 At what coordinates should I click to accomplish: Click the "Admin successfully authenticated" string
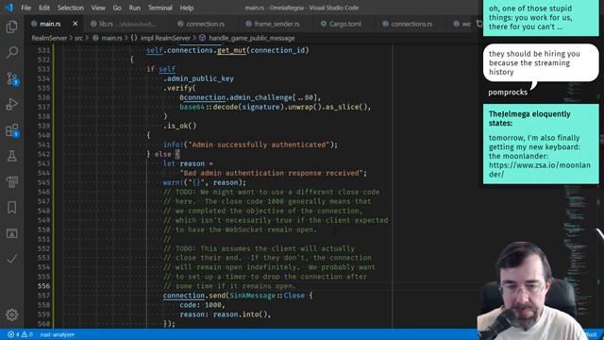pyautogui.click(x=259, y=144)
